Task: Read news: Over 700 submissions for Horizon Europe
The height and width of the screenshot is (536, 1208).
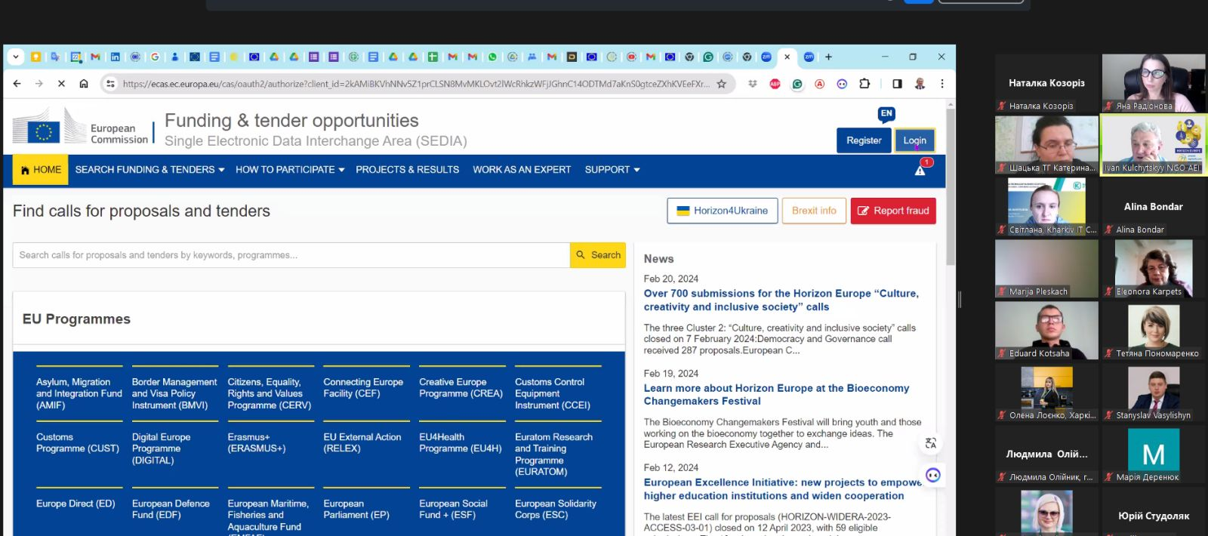Action: click(x=781, y=300)
